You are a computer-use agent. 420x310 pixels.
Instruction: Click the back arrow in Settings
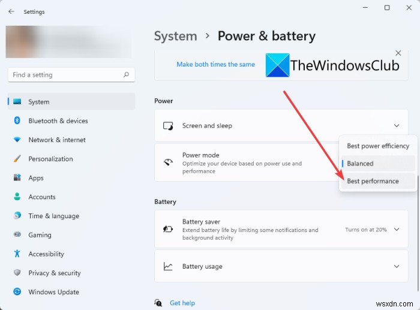tap(11, 11)
